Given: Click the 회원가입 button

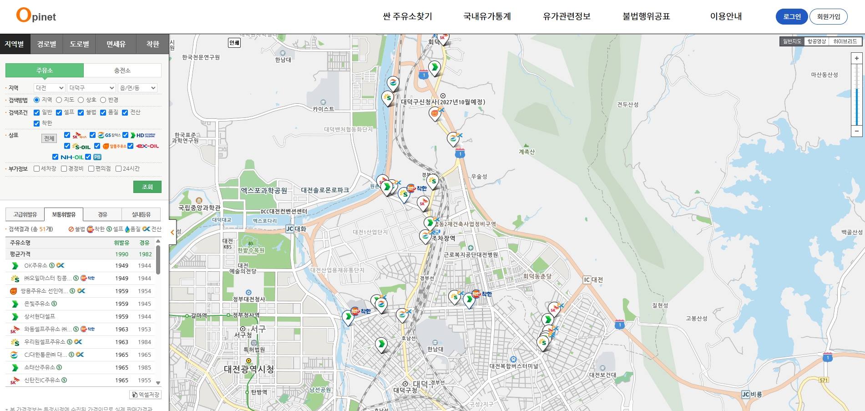Looking at the screenshot, I should pos(829,16).
